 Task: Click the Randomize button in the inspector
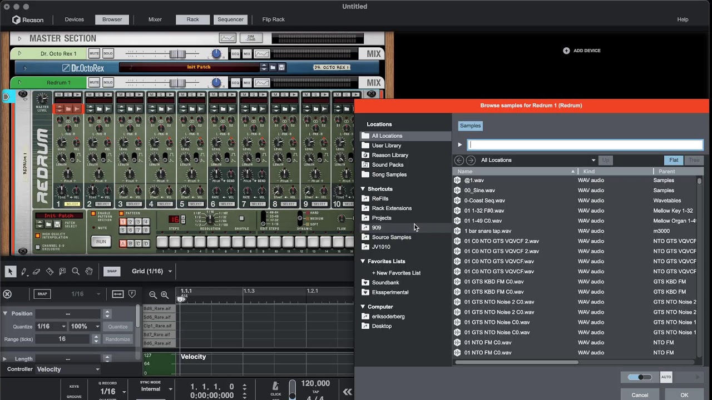point(118,339)
